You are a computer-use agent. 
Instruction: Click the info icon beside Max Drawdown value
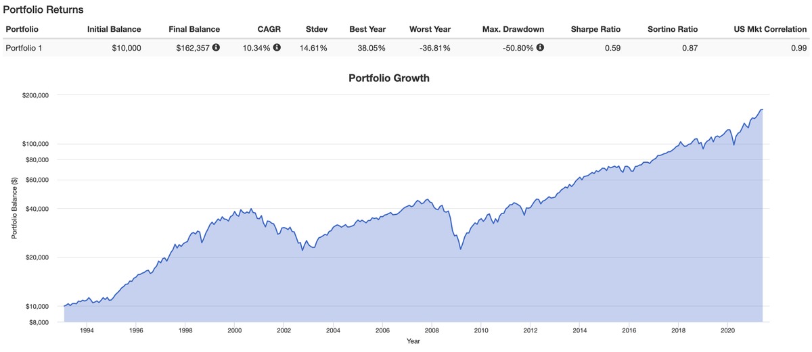(x=541, y=48)
